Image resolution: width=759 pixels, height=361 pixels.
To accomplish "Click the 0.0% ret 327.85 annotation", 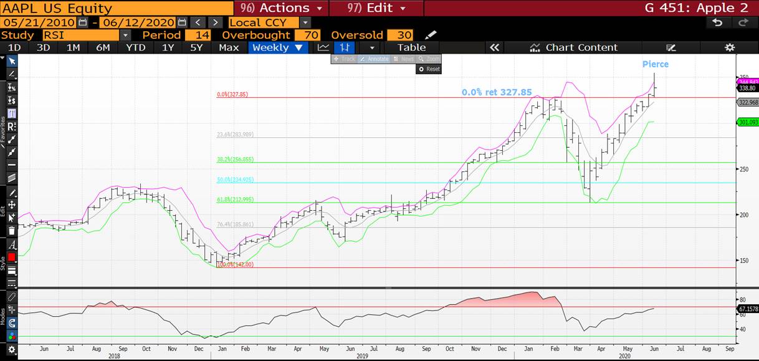I will [x=497, y=92].
